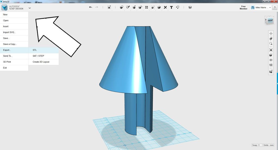Toggle the Snap : 1 setting
Image resolution: width=278 pixels, height=150 pixels.
tap(257, 145)
